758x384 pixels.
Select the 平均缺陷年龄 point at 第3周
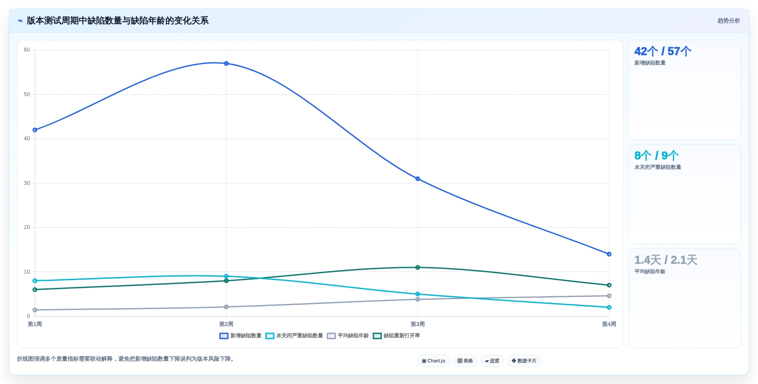[x=418, y=300]
